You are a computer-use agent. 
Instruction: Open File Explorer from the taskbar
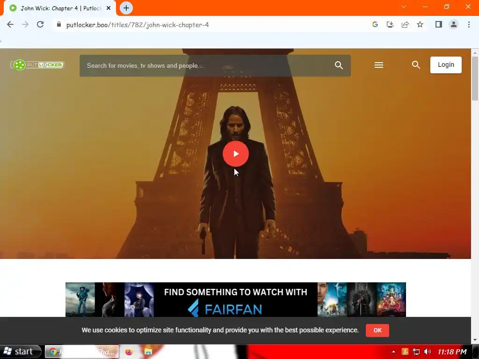(x=148, y=352)
